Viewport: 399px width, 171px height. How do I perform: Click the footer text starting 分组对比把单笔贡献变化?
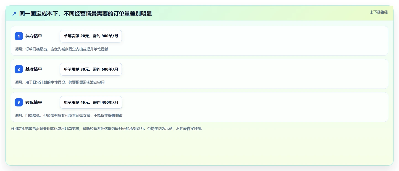coord(107,129)
